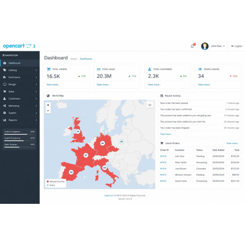This screenshot has height=245, width=245.
Task: Zoom in on the world map
Action: tap(48, 105)
